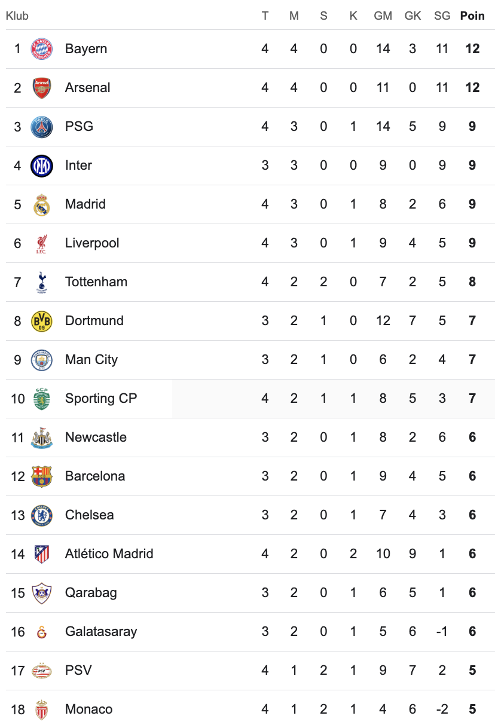This screenshot has width=495, height=728.
Task: Open the Atlético Madrid team link
Action: (x=109, y=554)
